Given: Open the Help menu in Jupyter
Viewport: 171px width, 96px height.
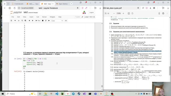Looking at the screenshot, I should 60,17.
